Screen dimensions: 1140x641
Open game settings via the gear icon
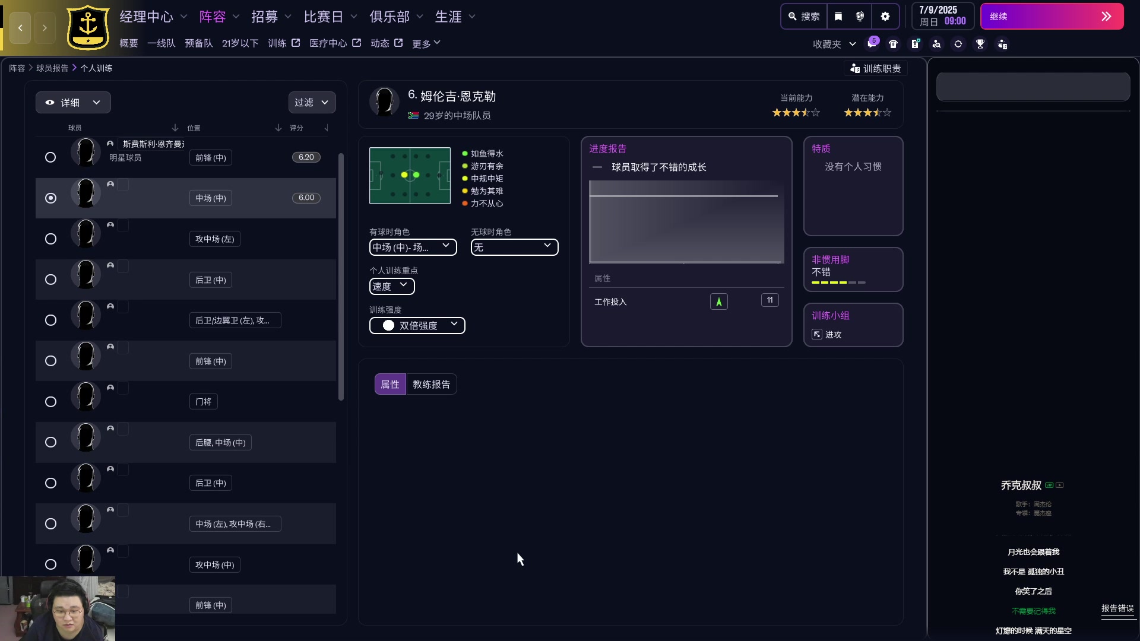[885, 16]
